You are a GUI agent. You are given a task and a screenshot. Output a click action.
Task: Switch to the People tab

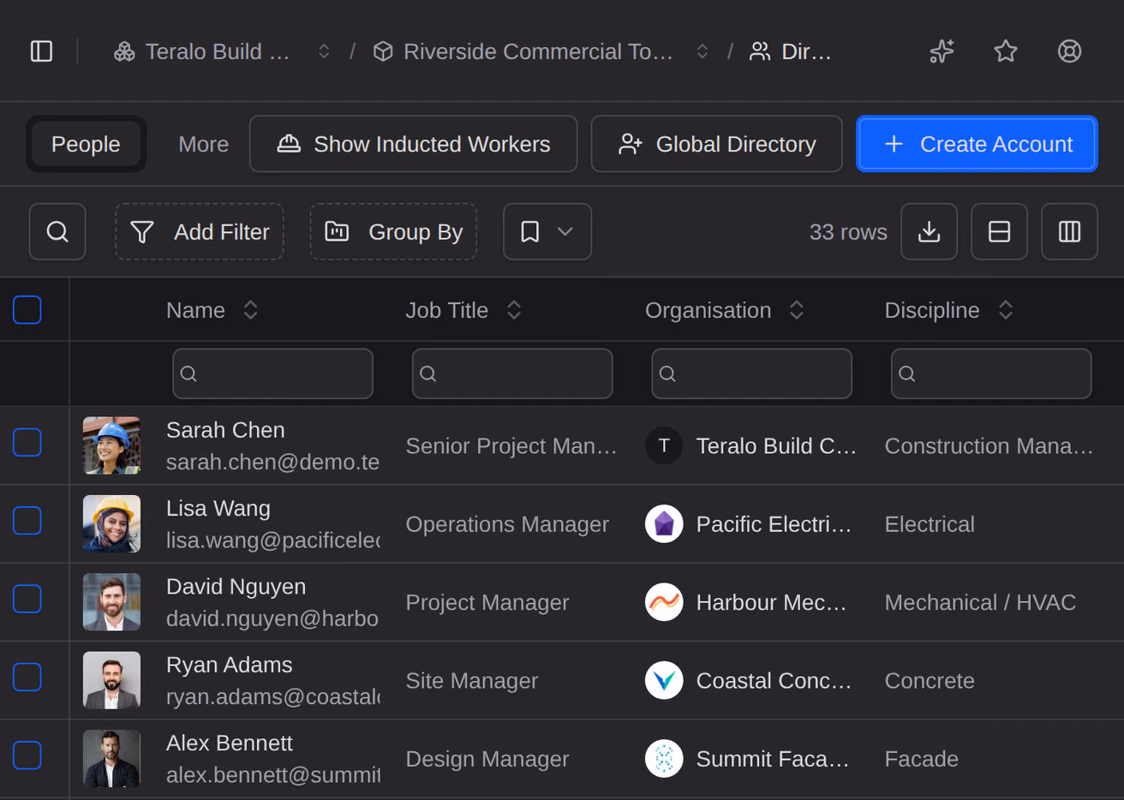point(86,144)
